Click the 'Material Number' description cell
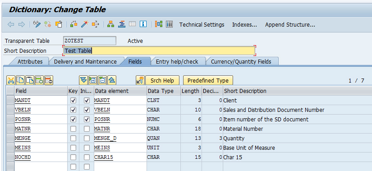 (x=297, y=129)
